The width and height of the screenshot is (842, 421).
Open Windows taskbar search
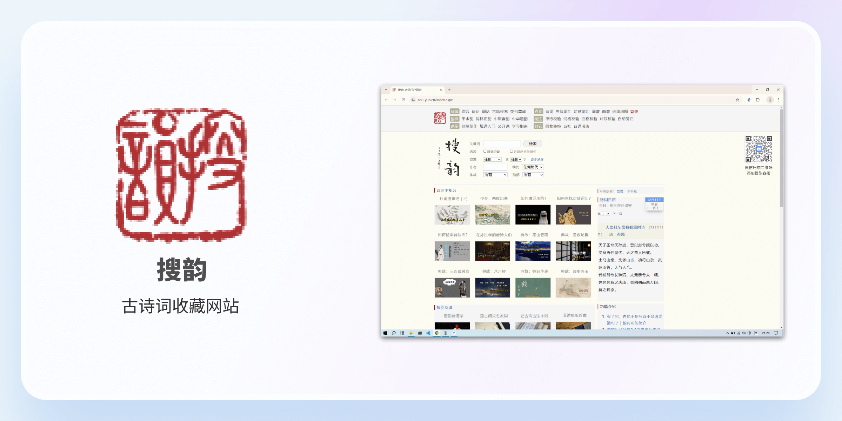[394, 333]
